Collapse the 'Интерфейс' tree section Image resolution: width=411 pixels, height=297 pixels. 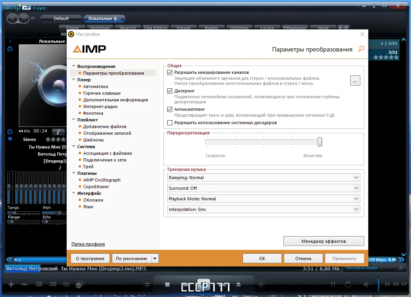[74, 193]
